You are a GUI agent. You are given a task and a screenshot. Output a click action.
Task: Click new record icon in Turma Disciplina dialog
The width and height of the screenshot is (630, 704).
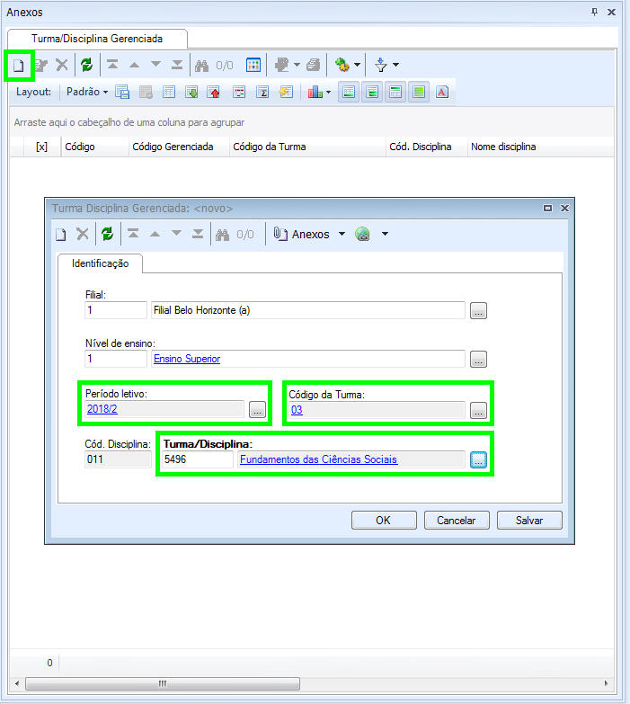[61, 235]
